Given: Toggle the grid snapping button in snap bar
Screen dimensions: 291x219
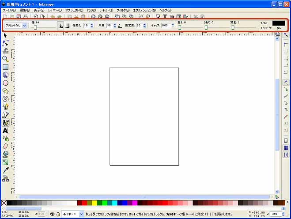Looking at the screenshot, I should pos(286,147).
